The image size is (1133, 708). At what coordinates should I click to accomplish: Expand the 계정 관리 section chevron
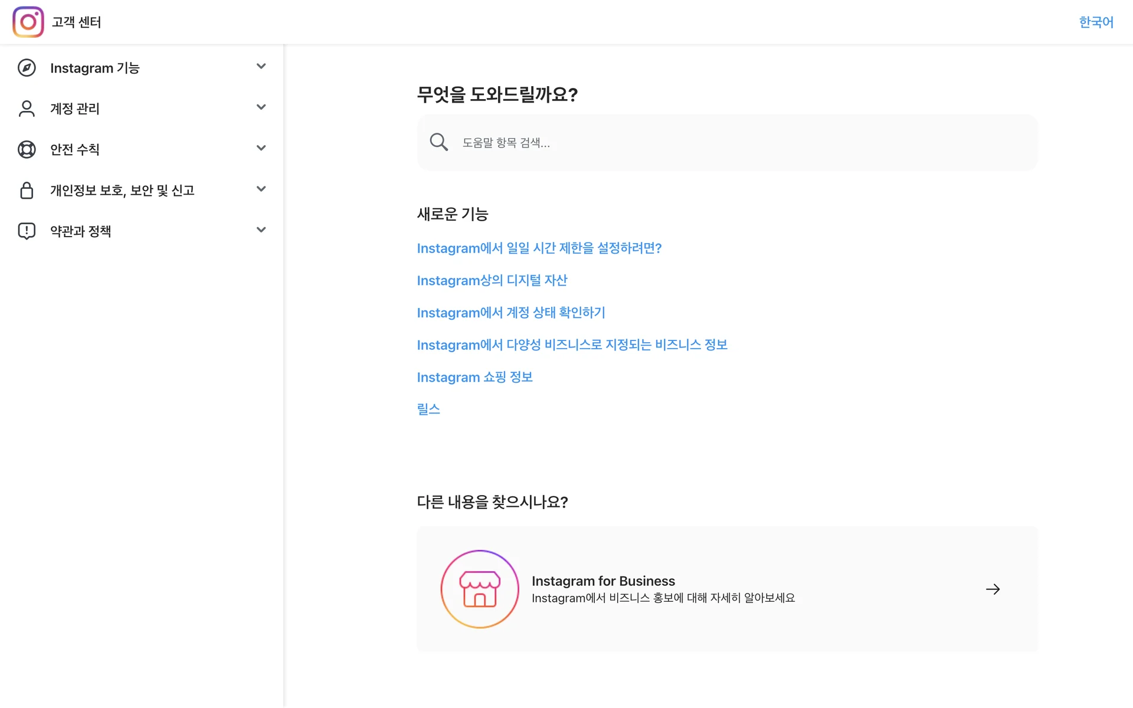coord(261,107)
